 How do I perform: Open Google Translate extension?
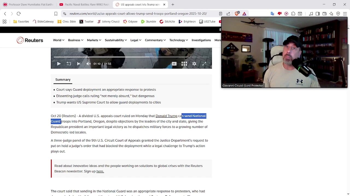(x=272, y=14)
